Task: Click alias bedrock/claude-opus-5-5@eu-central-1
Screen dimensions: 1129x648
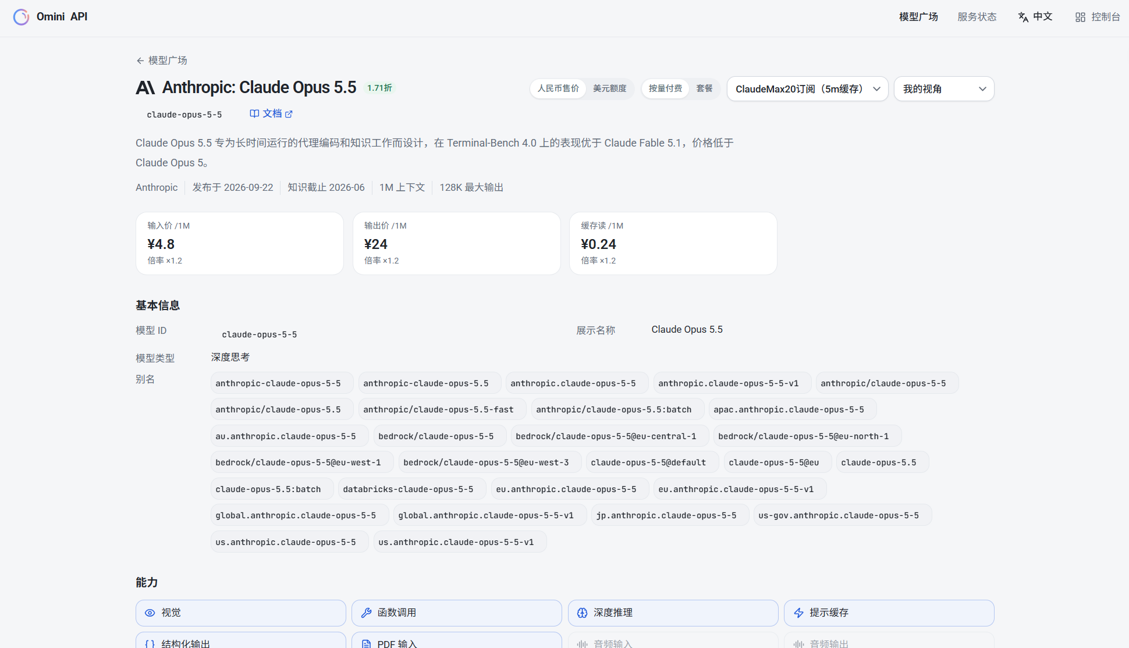Action: (x=610, y=436)
